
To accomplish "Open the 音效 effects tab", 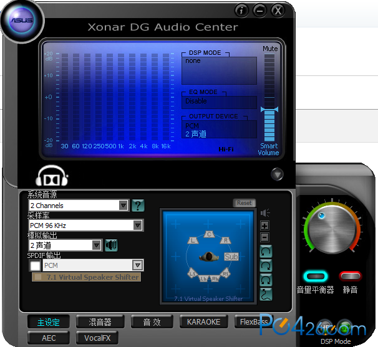I will coord(152,322).
